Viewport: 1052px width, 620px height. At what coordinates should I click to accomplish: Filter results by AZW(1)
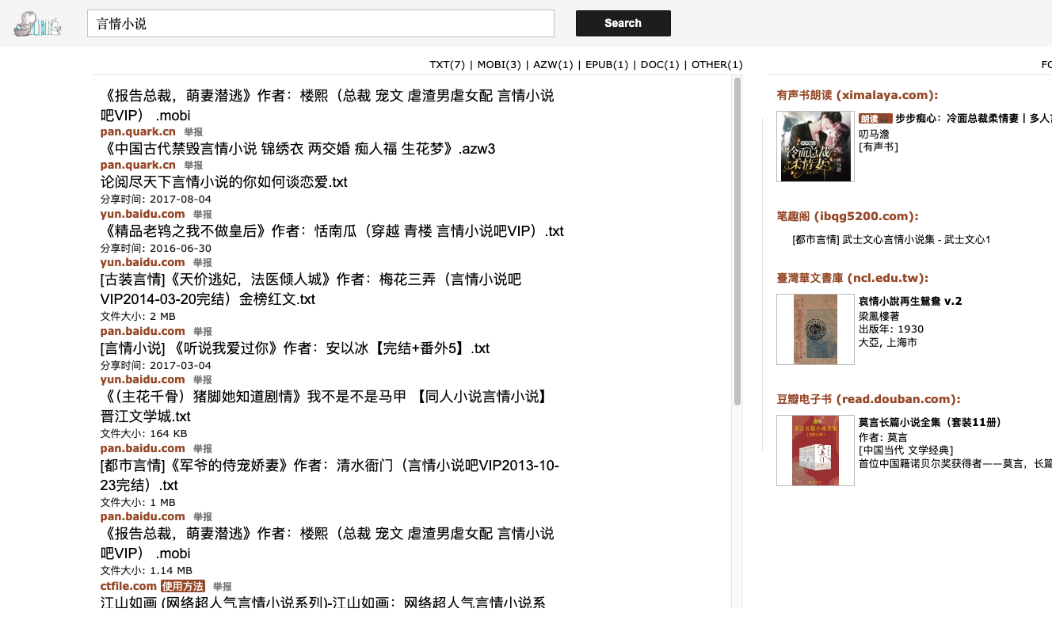[x=552, y=65]
